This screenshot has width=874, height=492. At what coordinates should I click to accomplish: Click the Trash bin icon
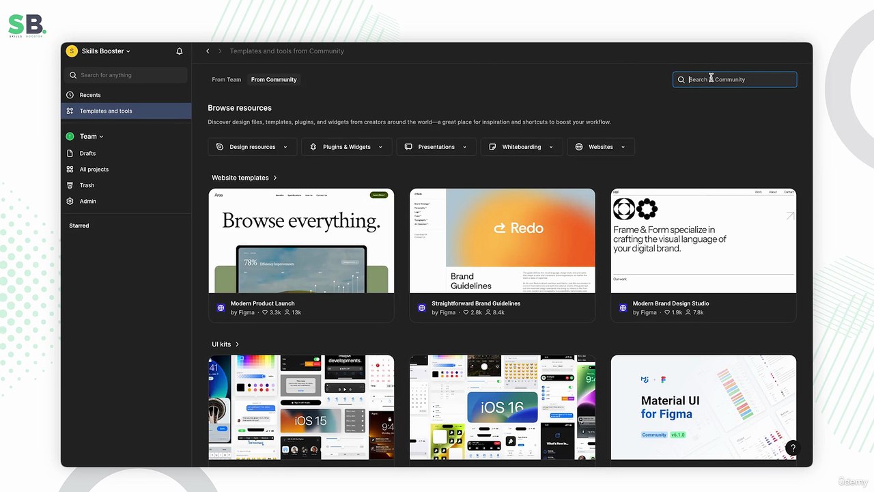coord(70,185)
